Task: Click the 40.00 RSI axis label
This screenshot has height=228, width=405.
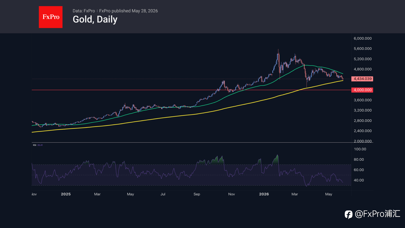Action: pyautogui.click(x=359, y=180)
